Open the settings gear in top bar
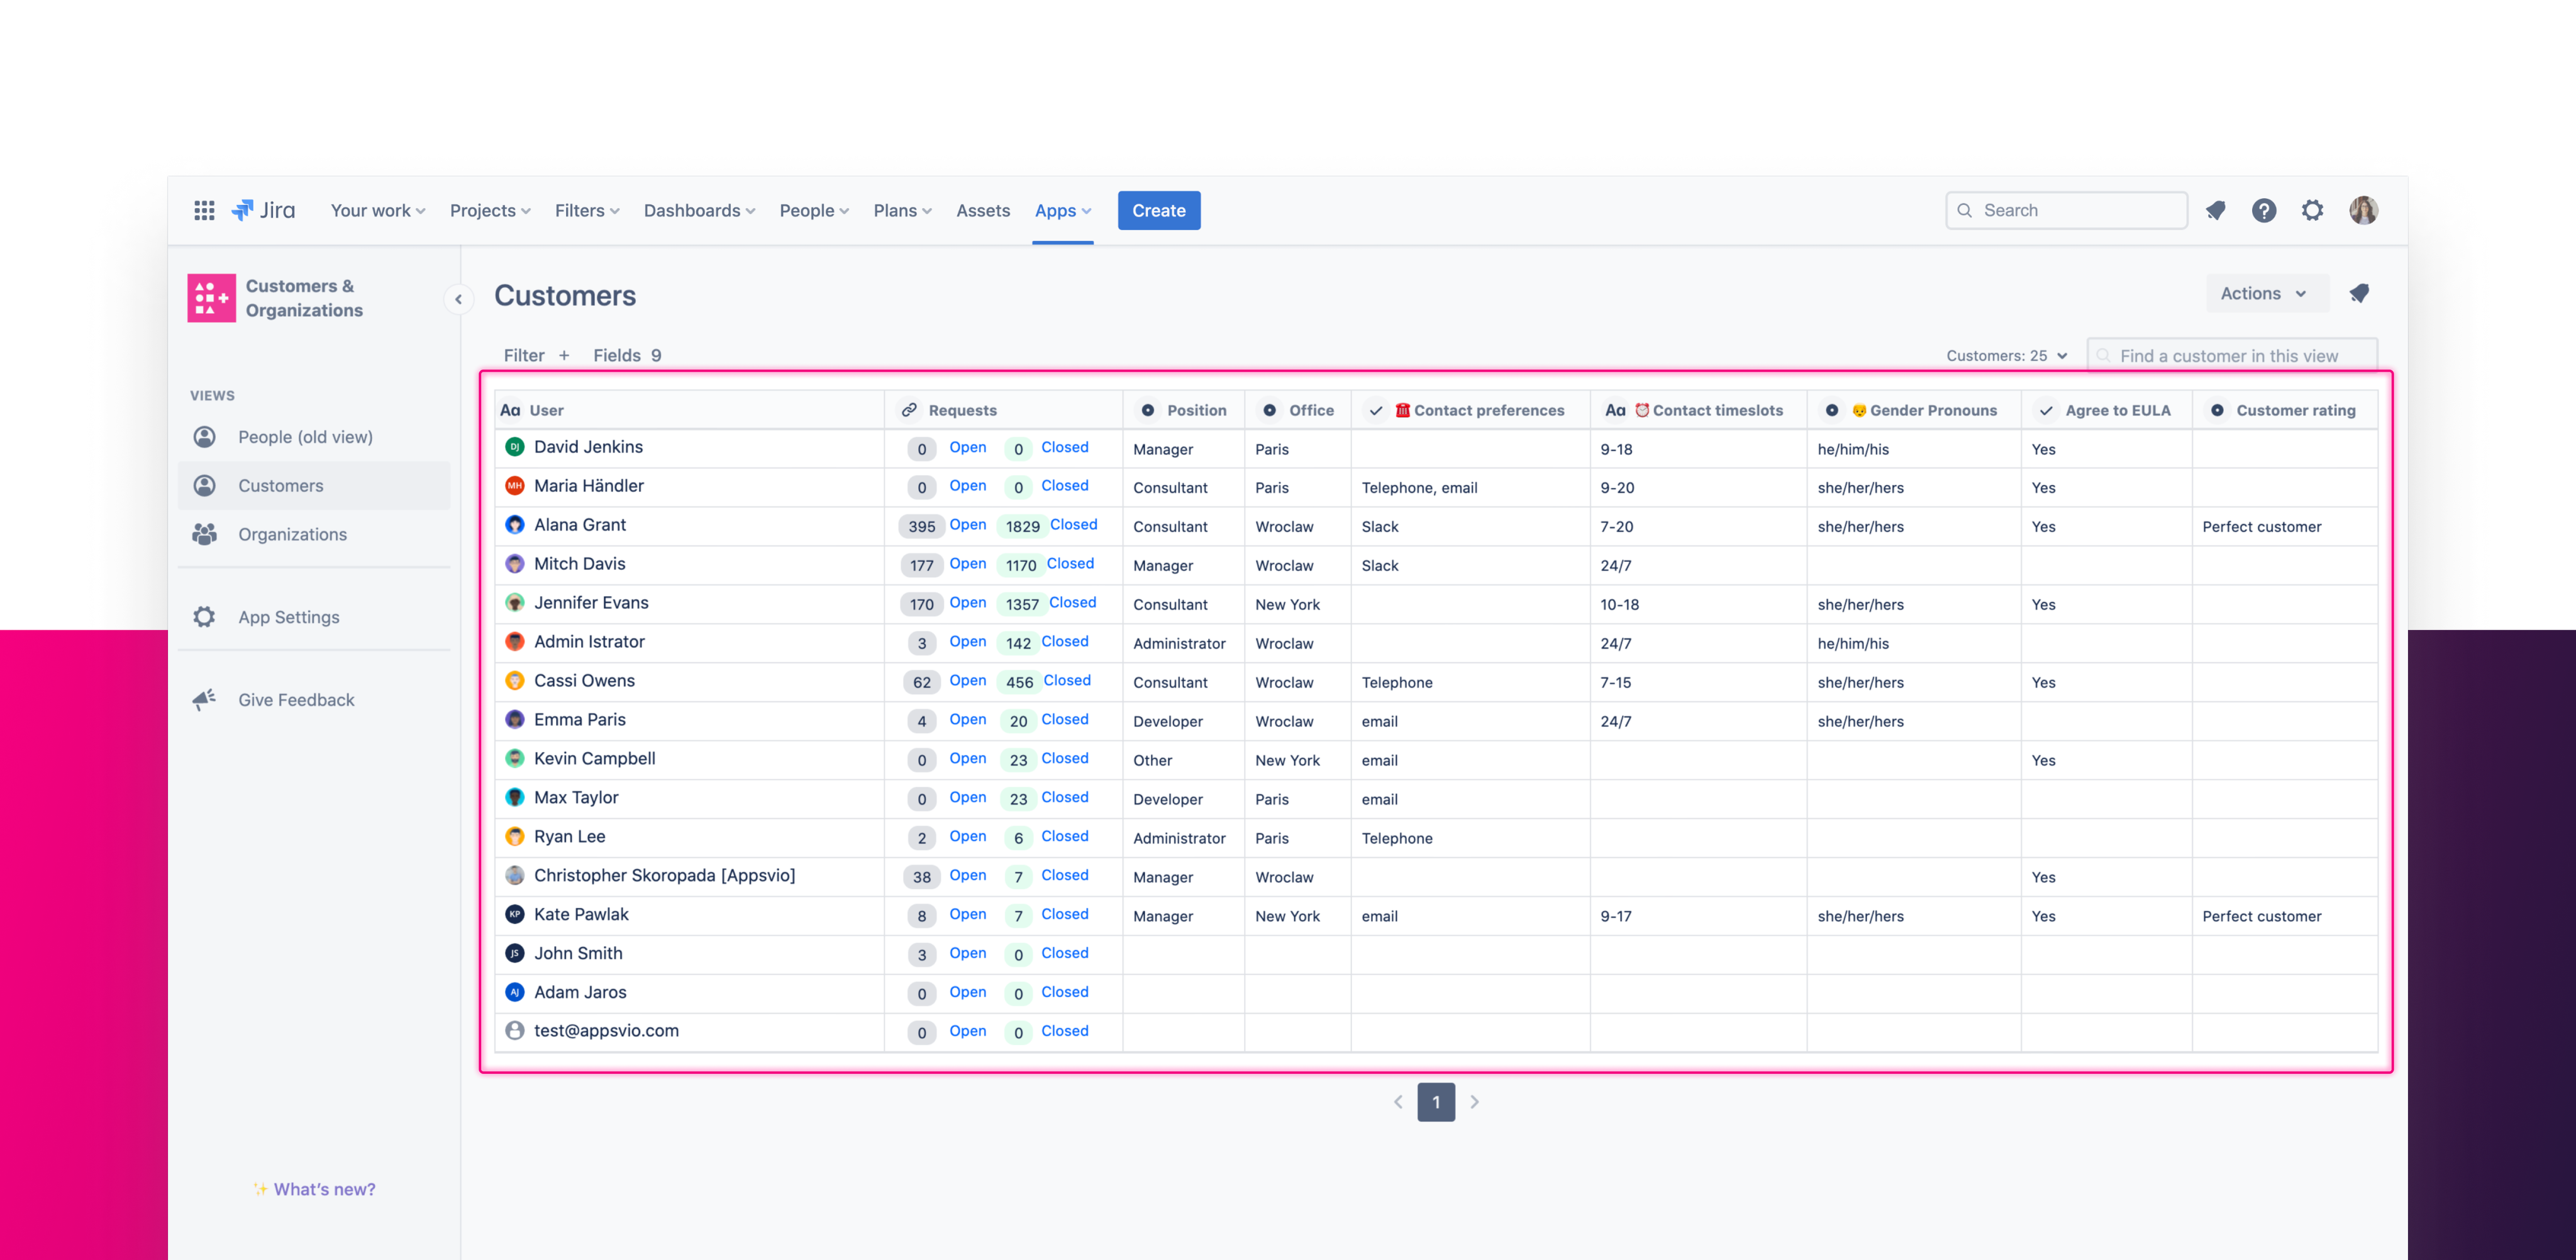Screen dimensions: 2576x1260 [x=2312, y=210]
